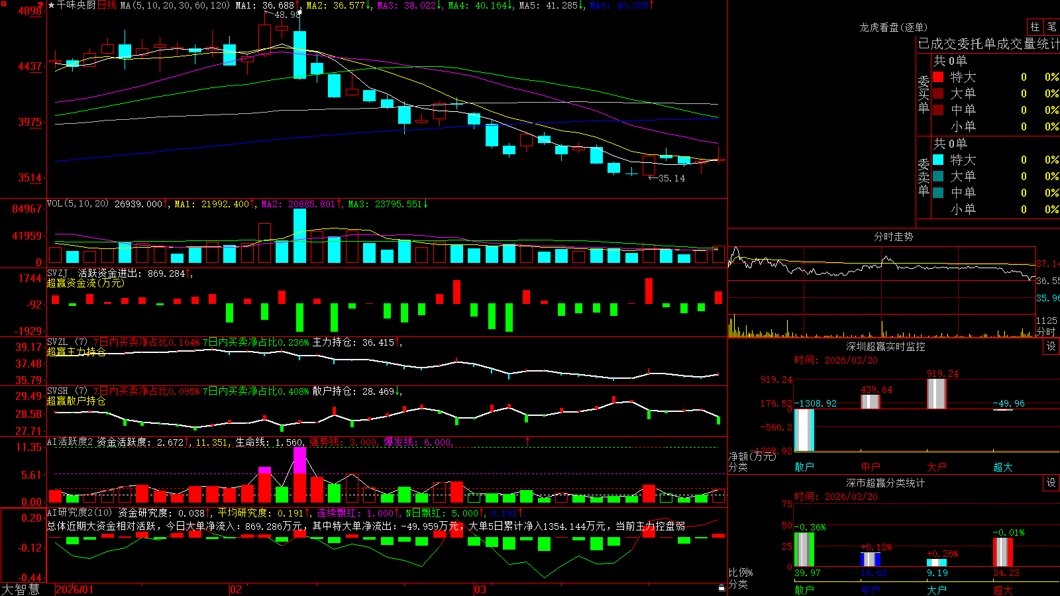Click the SVSH (7) indicator label
This screenshot has width=1060, height=596.
pos(67,391)
